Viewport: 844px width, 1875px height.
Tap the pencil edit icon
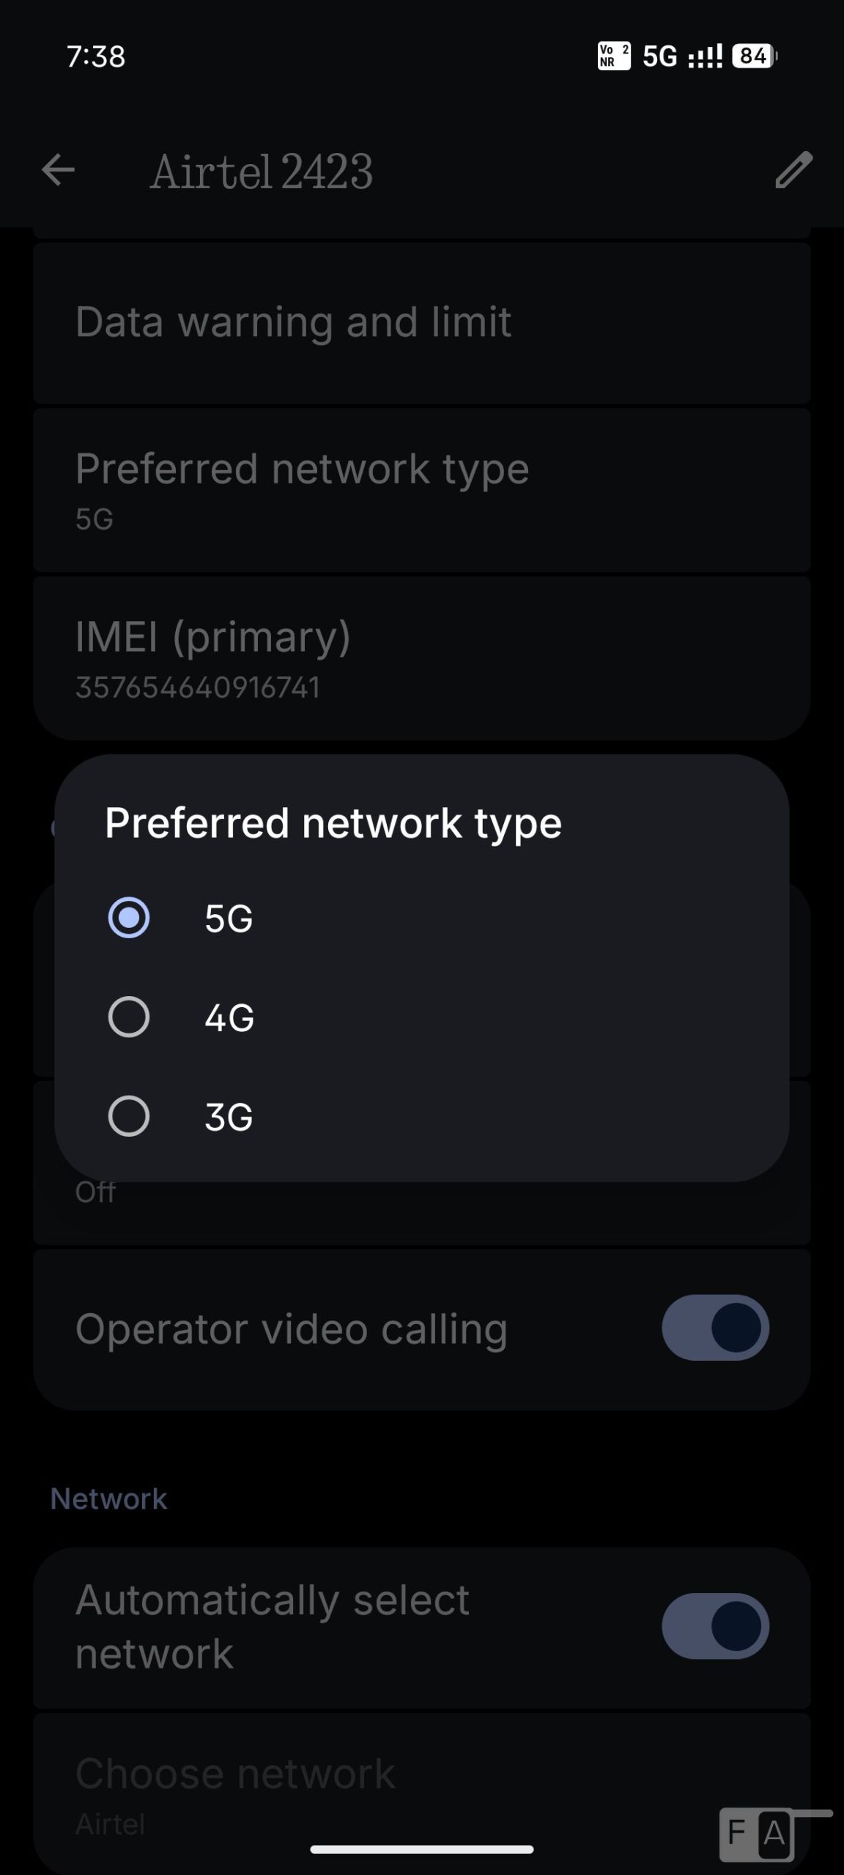793,171
